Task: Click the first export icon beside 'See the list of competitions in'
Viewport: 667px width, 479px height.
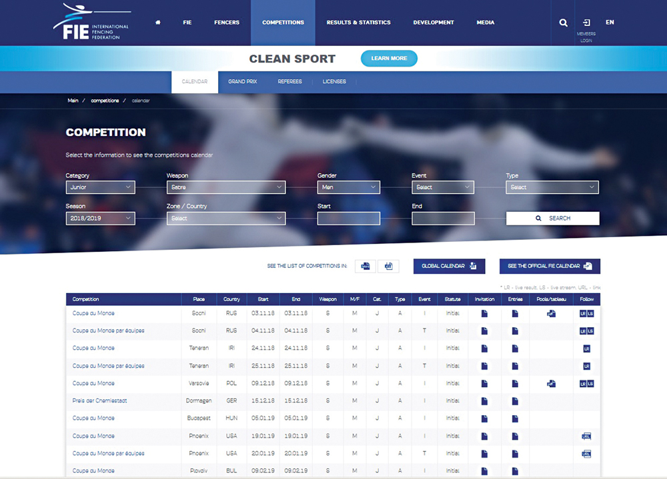Action: coord(365,266)
